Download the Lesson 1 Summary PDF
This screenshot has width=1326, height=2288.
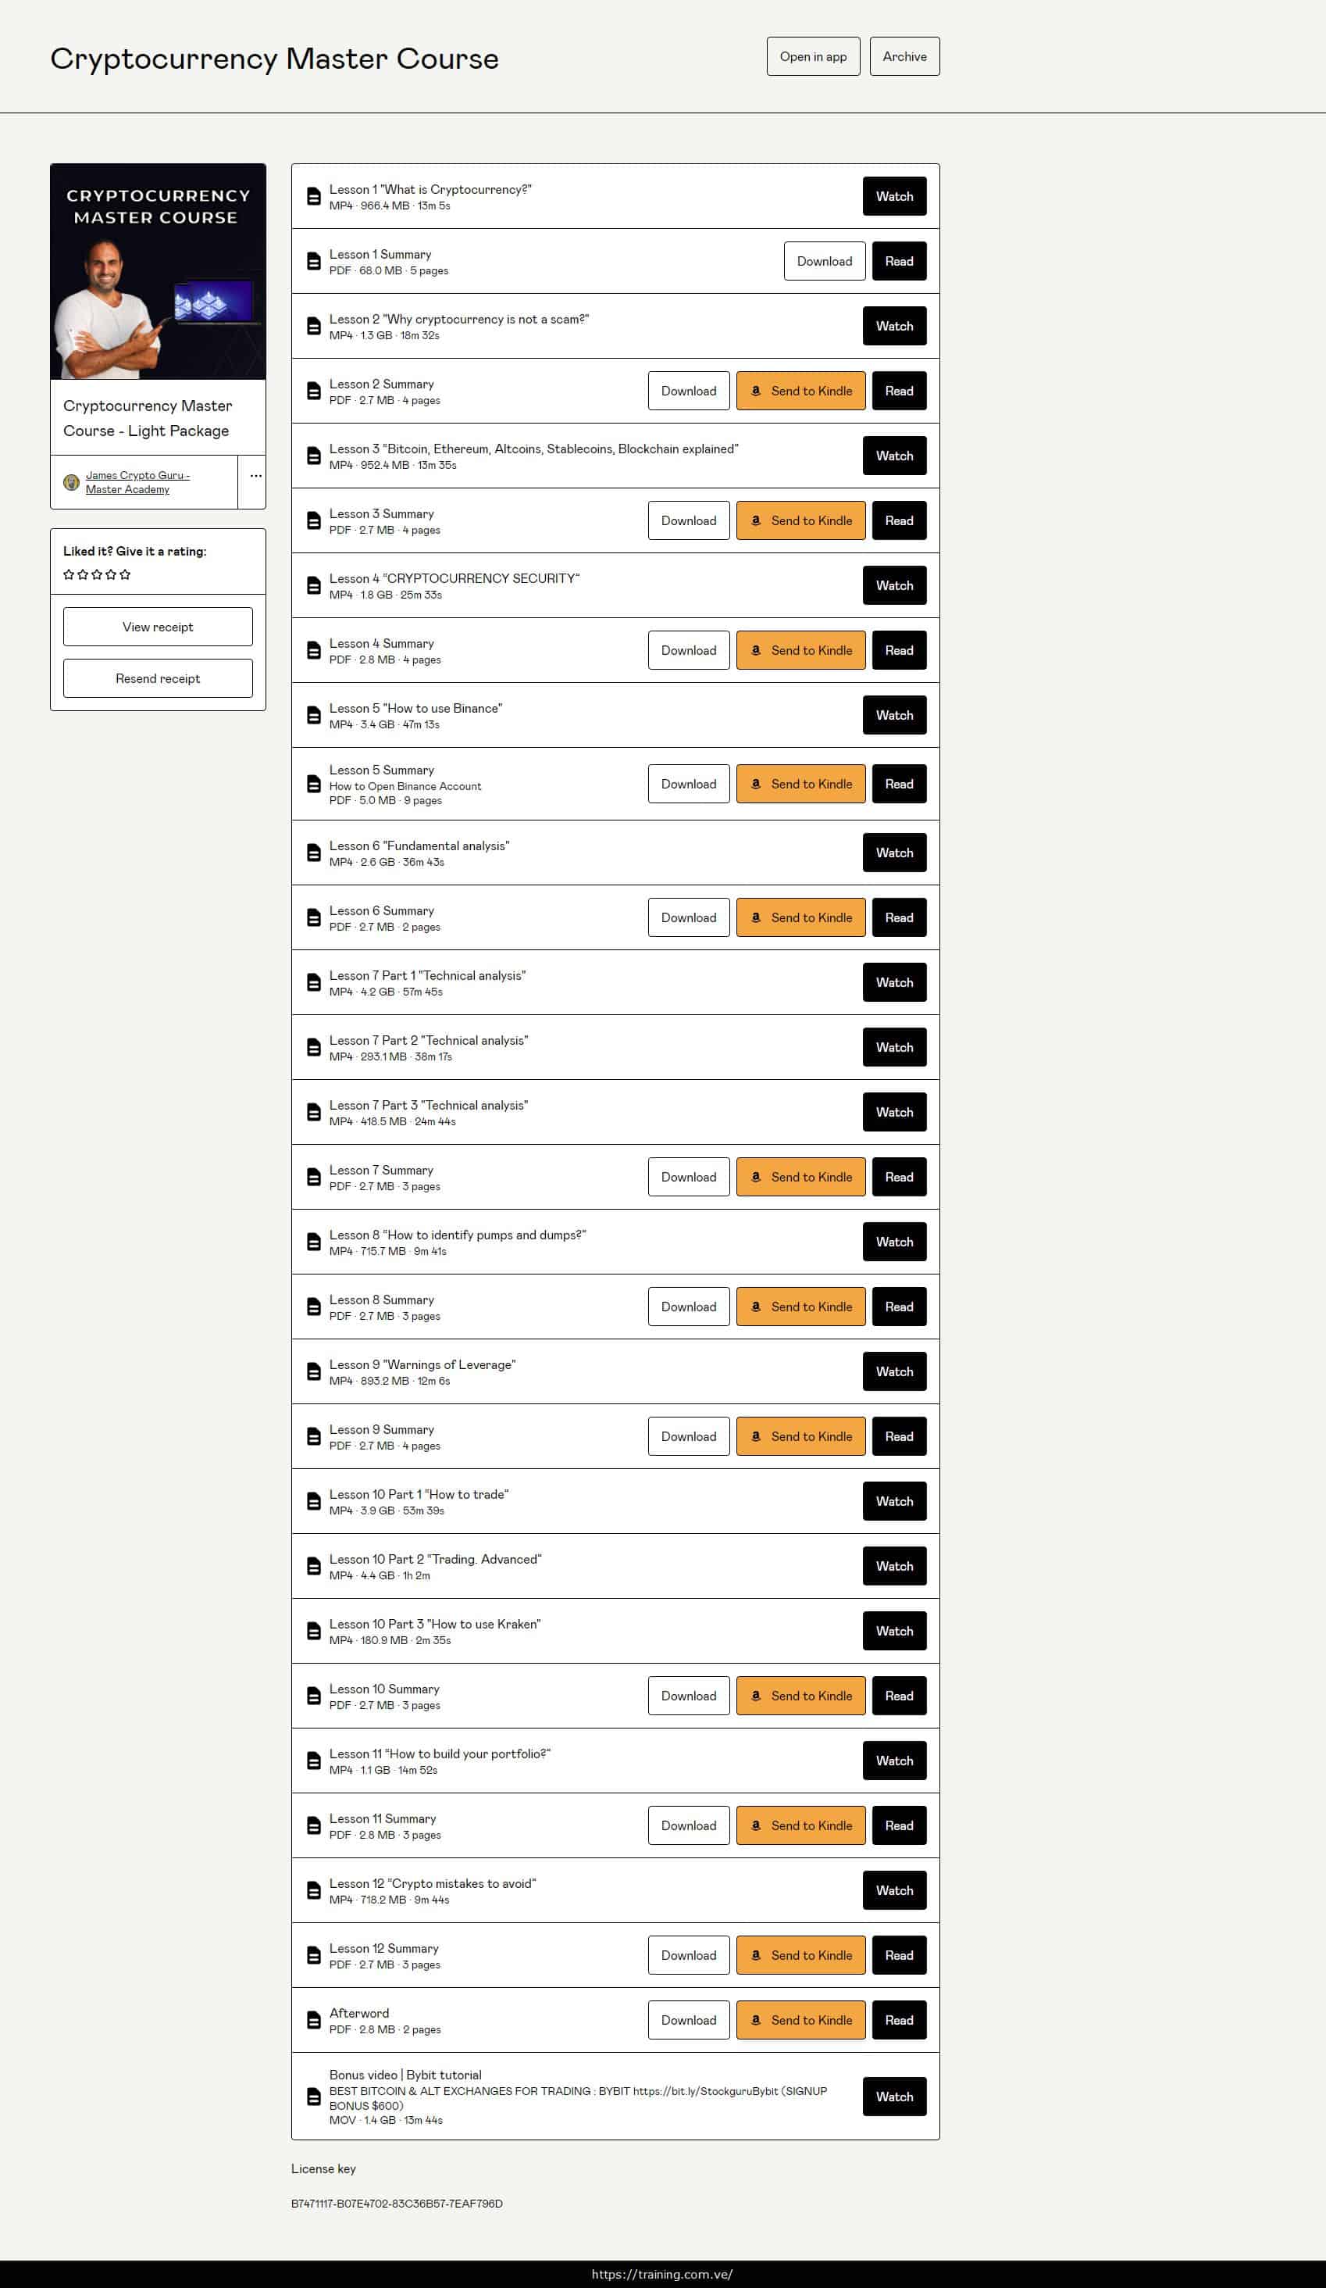(823, 262)
